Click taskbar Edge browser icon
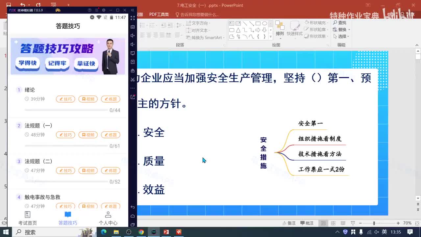This screenshot has width=421, height=237. [104, 232]
